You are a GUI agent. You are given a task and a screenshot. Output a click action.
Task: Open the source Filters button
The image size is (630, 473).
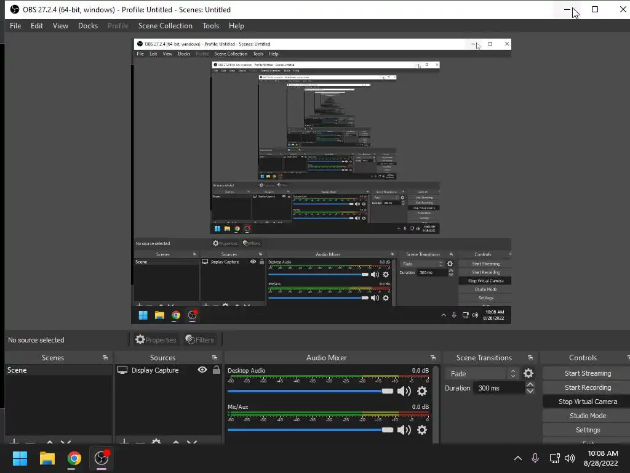(x=199, y=340)
